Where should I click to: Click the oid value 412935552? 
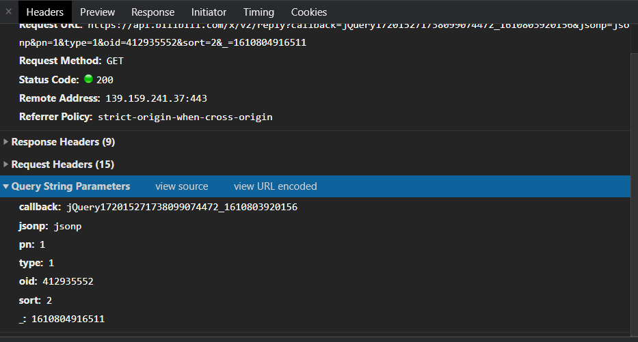point(68,281)
